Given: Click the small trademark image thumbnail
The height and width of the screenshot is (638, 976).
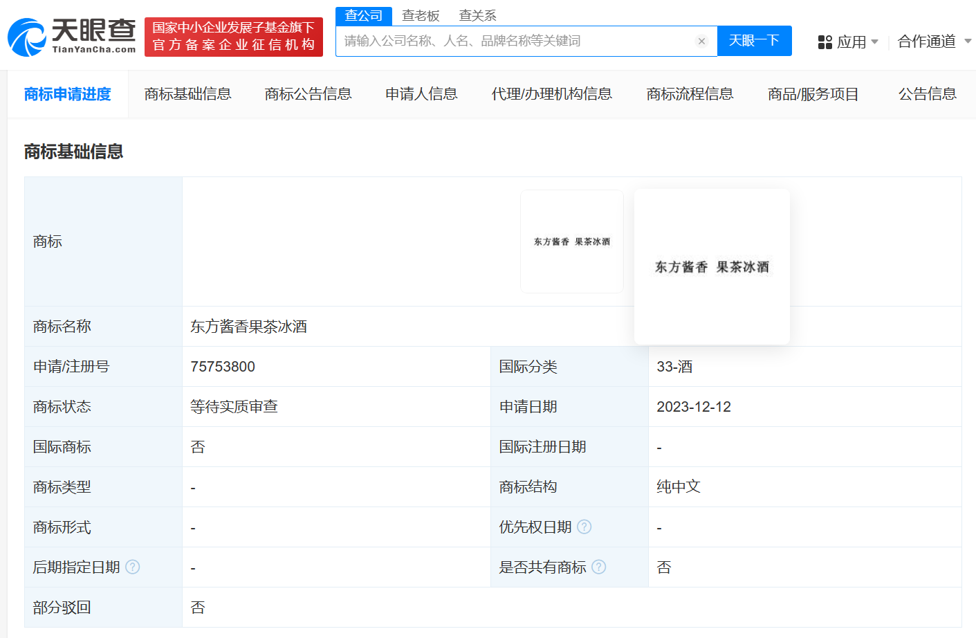Looking at the screenshot, I should coord(572,241).
